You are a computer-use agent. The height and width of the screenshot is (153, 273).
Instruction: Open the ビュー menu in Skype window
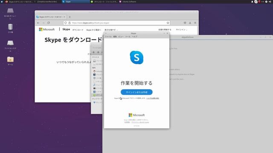(121, 37)
